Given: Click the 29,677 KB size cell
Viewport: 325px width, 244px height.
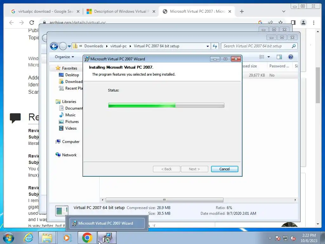Looking at the screenshot, I should (x=257, y=75).
